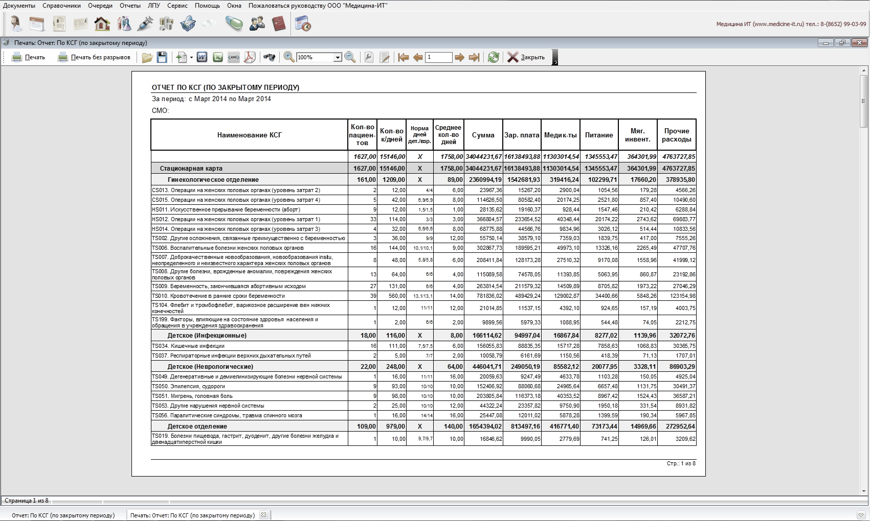Open the tab list arrow at bottom right
This screenshot has height=521, width=870.
point(861,515)
